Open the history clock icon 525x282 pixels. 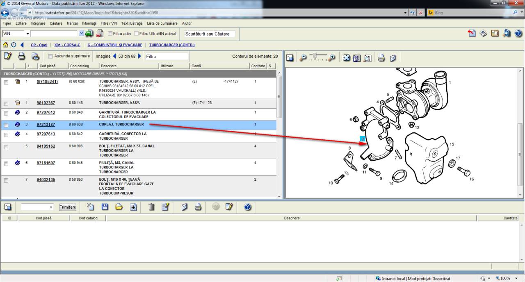click(x=14, y=45)
